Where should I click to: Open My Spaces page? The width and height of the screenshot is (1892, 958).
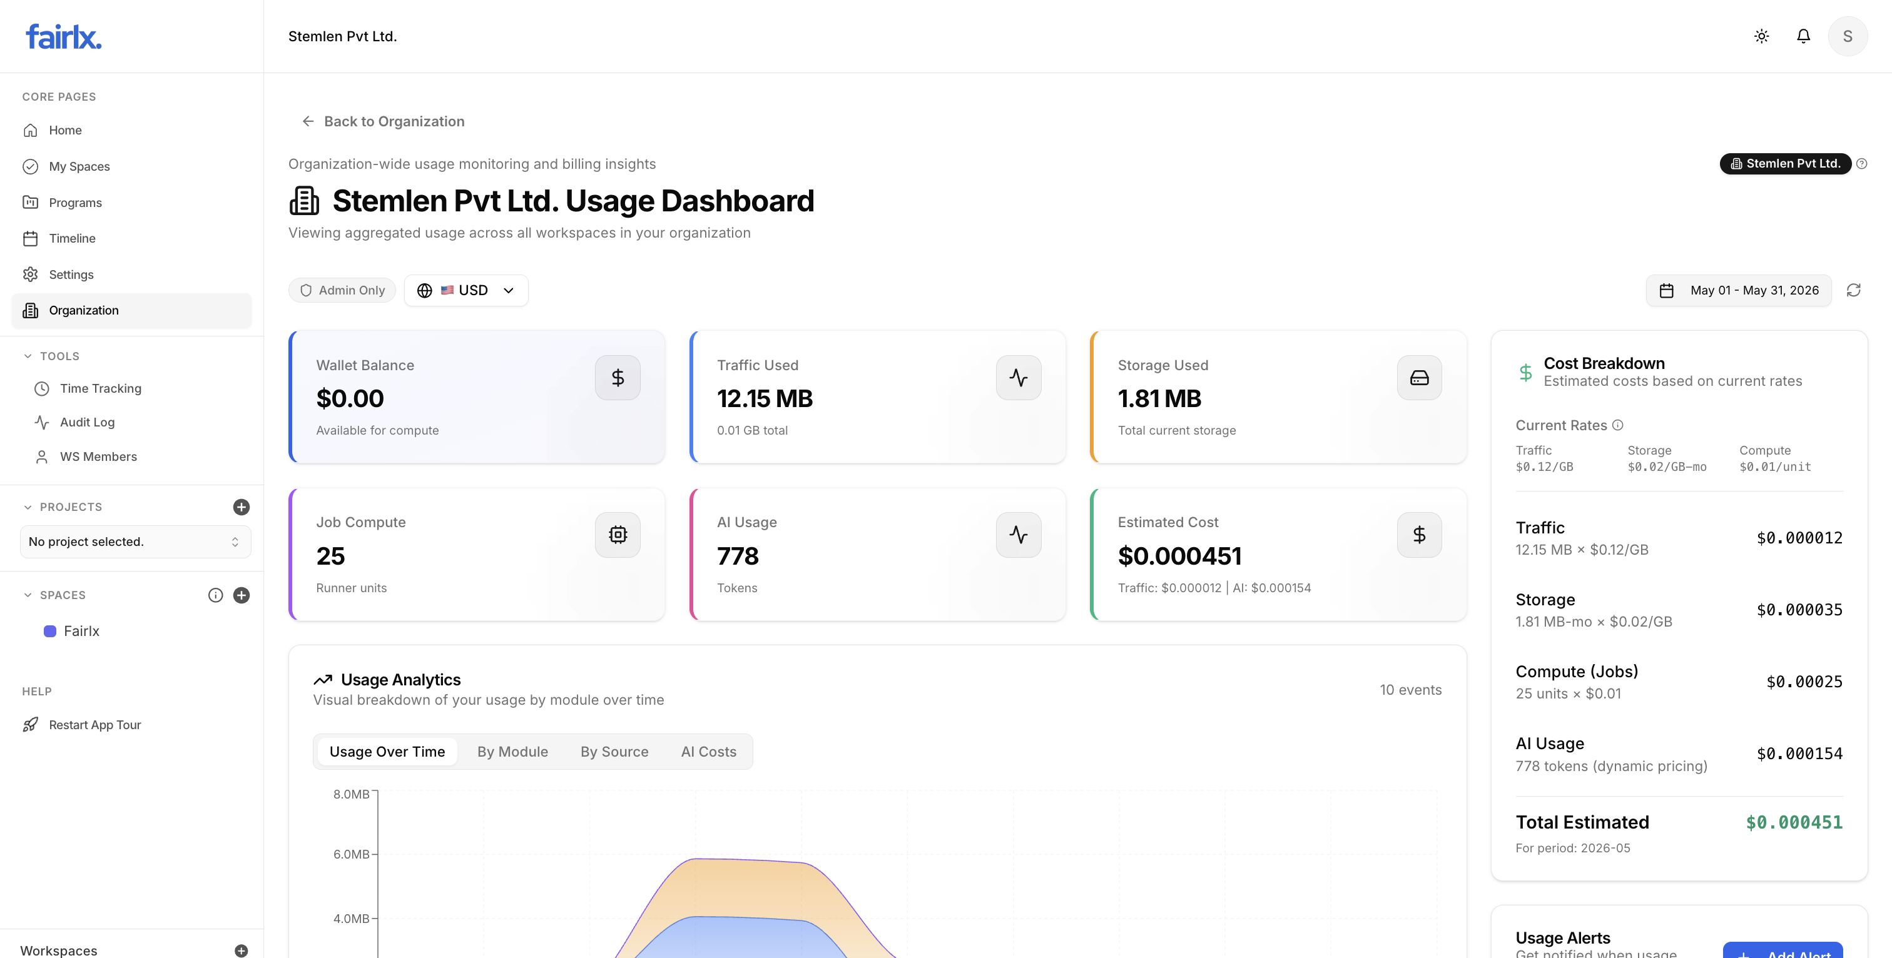(131, 166)
